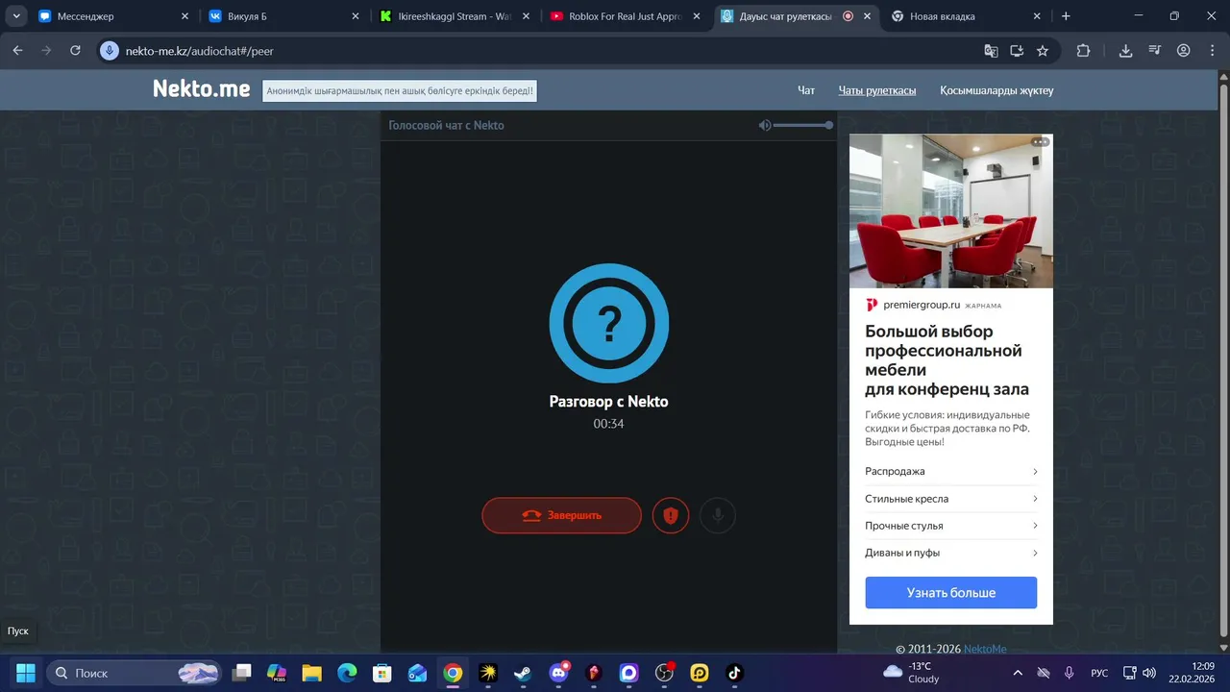Screen dimensions: 1230x692
Task: Show hidden system tray icons
Action: tap(1018, 673)
